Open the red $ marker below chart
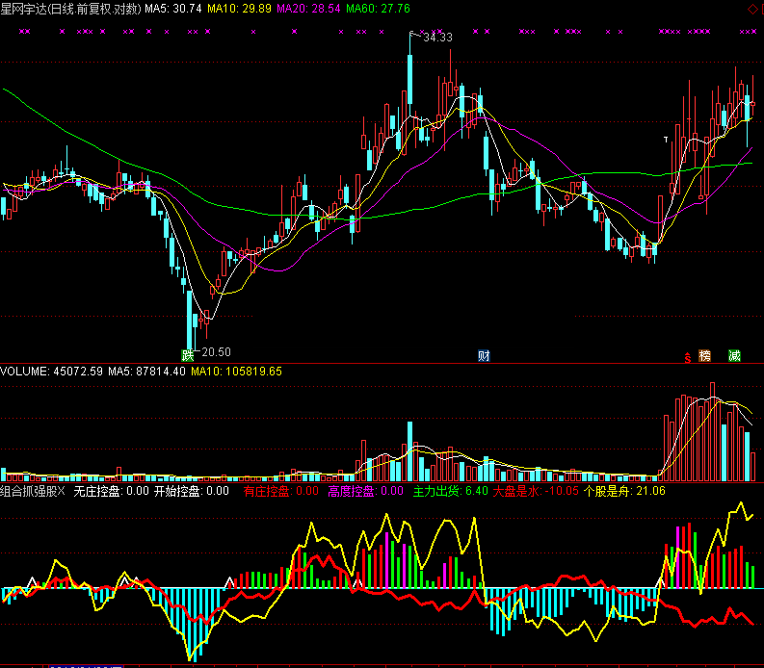Screen dimensions: 764x668 (686, 356)
